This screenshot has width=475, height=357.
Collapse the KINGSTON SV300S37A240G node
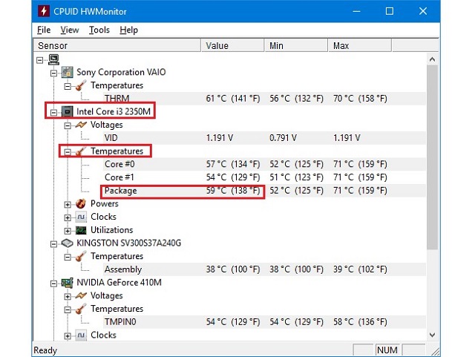[x=53, y=244]
